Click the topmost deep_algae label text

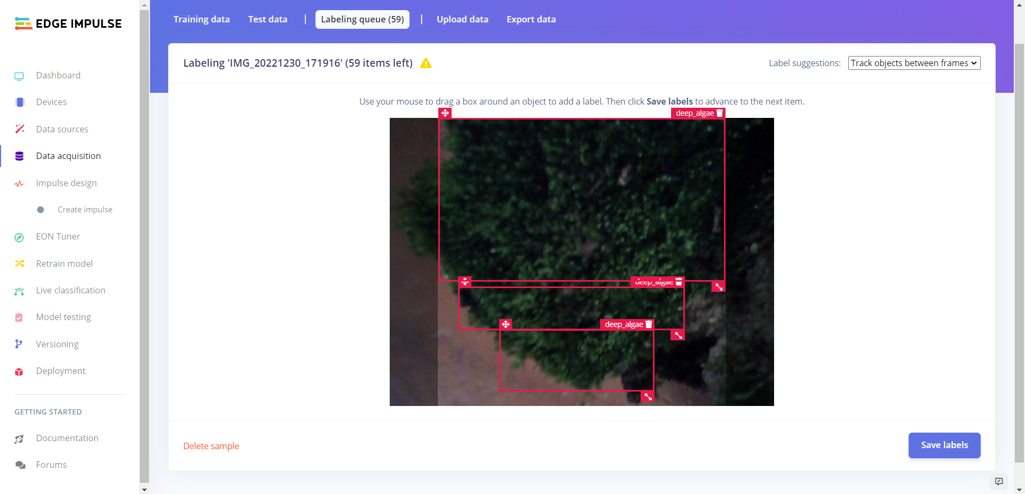(x=695, y=113)
